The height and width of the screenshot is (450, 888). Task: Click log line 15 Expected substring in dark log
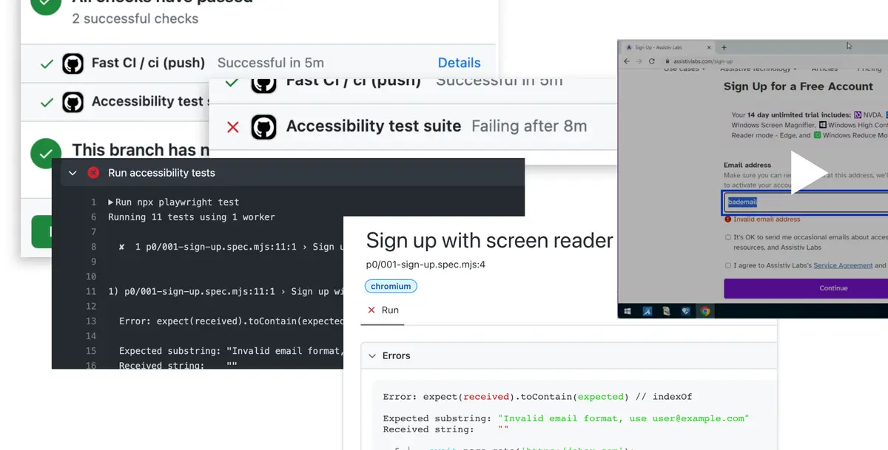click(x=232, y=351)
